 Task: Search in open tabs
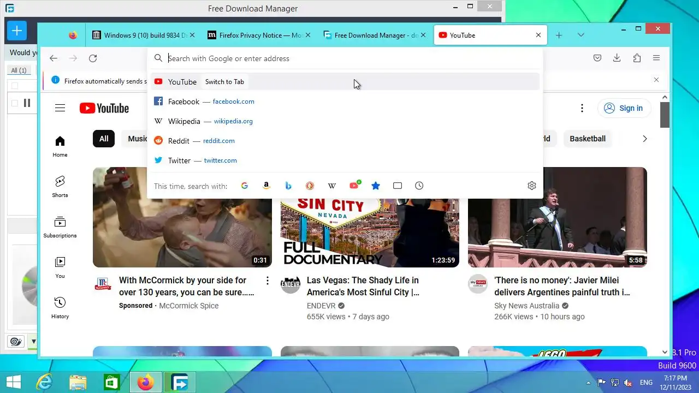coord(398,186)
